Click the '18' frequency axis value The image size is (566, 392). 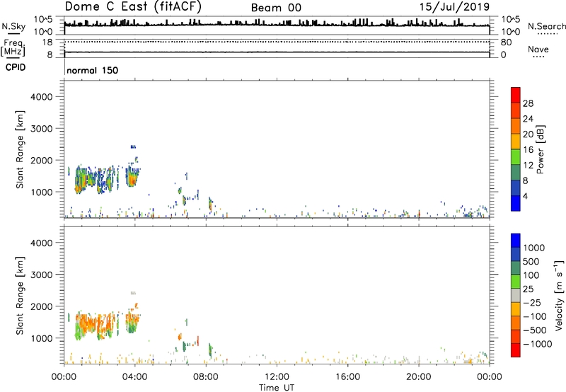tap(47, 42)
